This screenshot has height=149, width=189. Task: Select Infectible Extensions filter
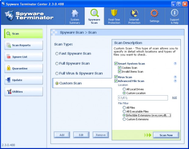[124, 115]
